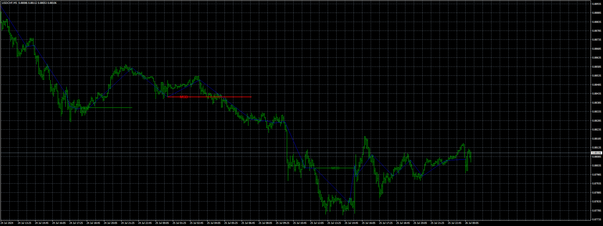Click the green MSB label near 24 Jul 18:45
This screenshot has width=603, height=226.
85,108
